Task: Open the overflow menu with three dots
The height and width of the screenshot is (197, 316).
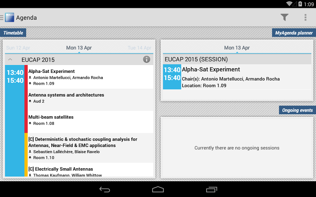Action: click(305, 17)
